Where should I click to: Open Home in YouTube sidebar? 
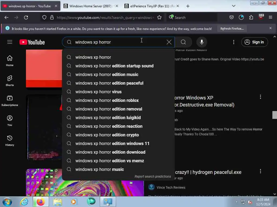[10, 61]
